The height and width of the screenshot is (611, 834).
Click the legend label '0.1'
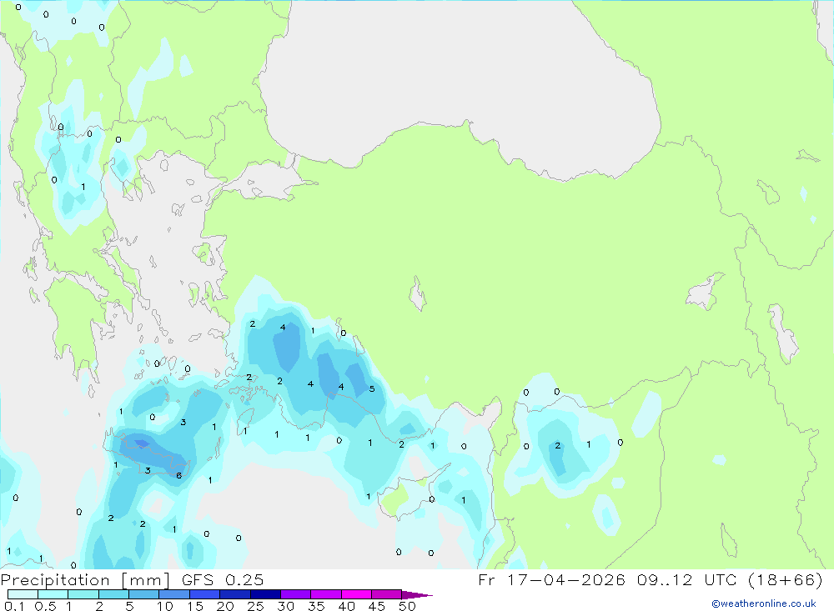14,606
